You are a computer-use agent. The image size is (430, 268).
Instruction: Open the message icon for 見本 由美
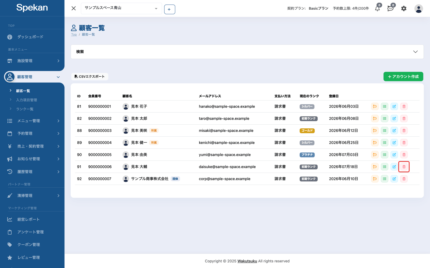[375, 155]
